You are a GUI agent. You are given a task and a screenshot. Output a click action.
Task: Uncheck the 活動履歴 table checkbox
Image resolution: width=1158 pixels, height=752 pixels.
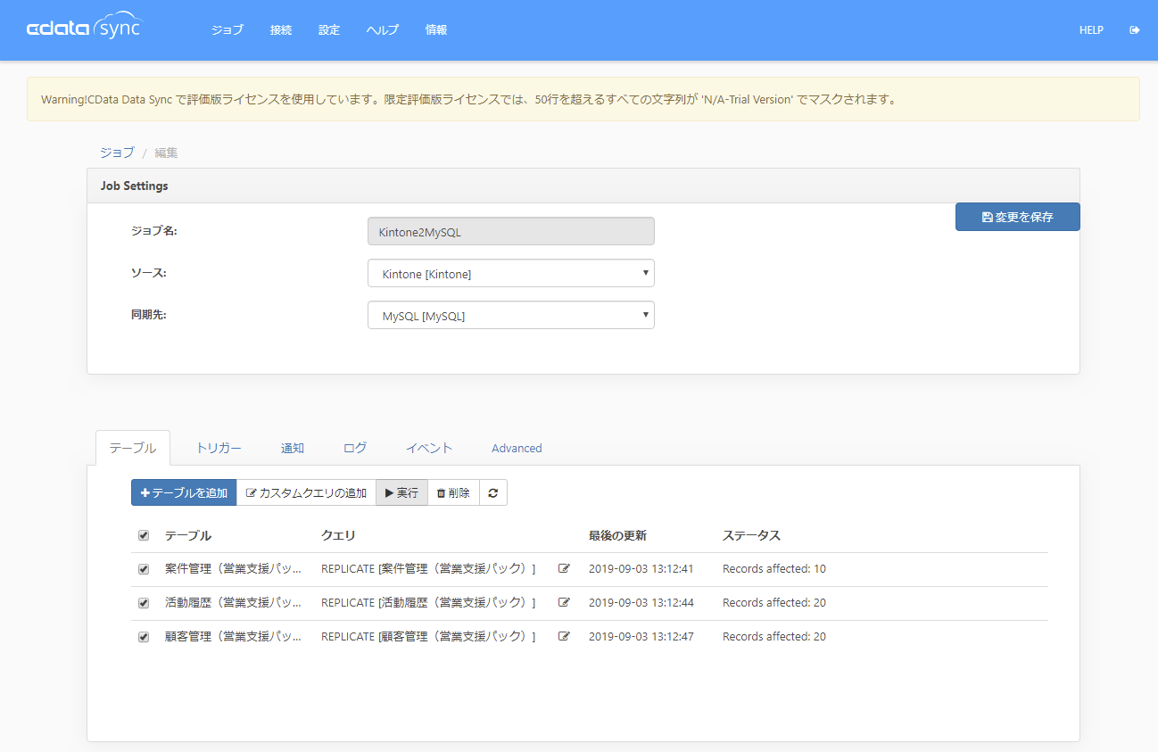pyautogui.click(x=144, y=603)
